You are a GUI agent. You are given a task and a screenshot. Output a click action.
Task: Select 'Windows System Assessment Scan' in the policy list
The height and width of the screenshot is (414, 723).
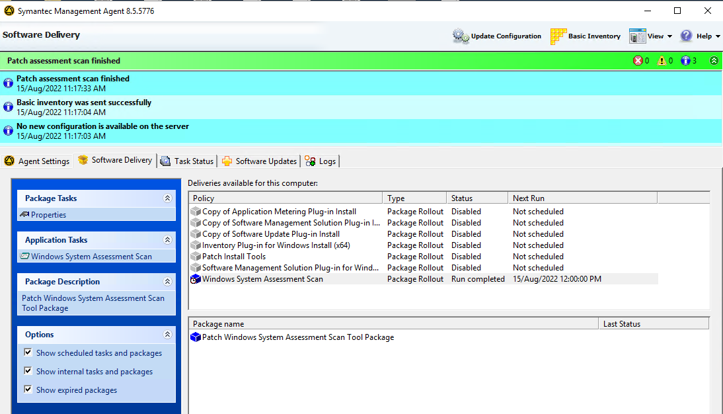tap(424, 279)
